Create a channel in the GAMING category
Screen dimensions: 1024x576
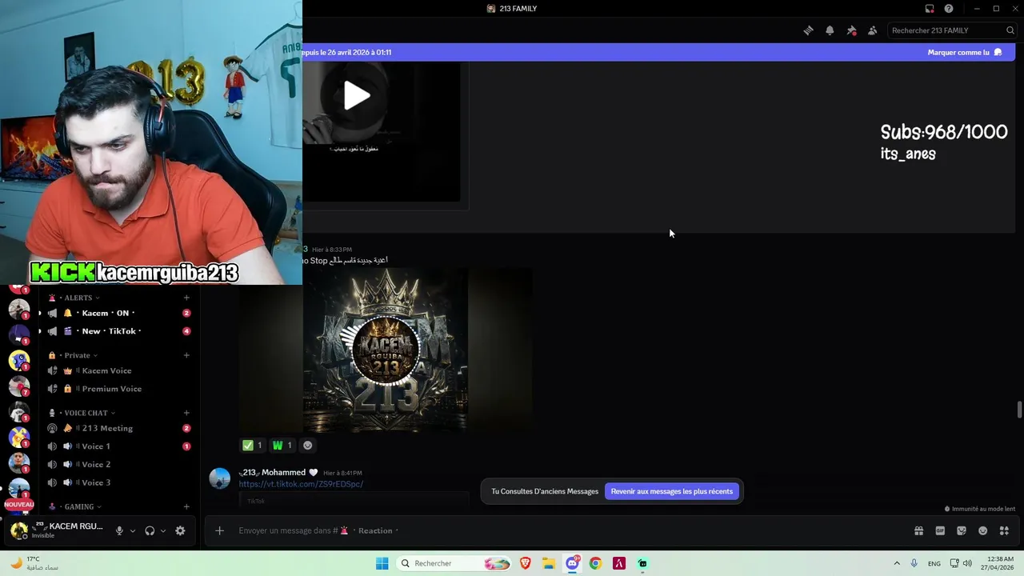point(186,506)
